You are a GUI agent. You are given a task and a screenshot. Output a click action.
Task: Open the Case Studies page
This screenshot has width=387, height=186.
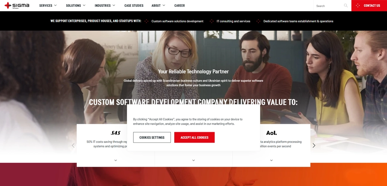(134, 5)
